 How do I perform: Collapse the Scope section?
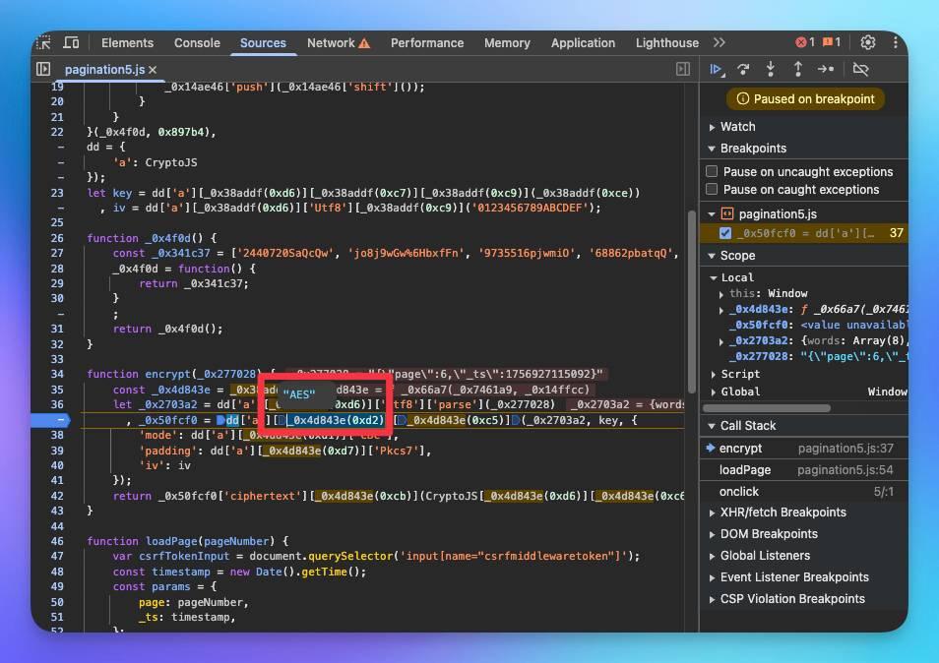712,256
